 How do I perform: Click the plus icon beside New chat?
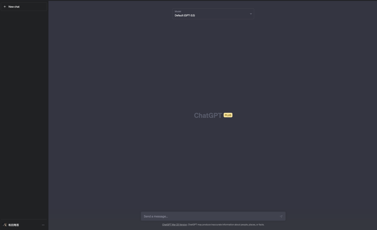tap(5, 7)
